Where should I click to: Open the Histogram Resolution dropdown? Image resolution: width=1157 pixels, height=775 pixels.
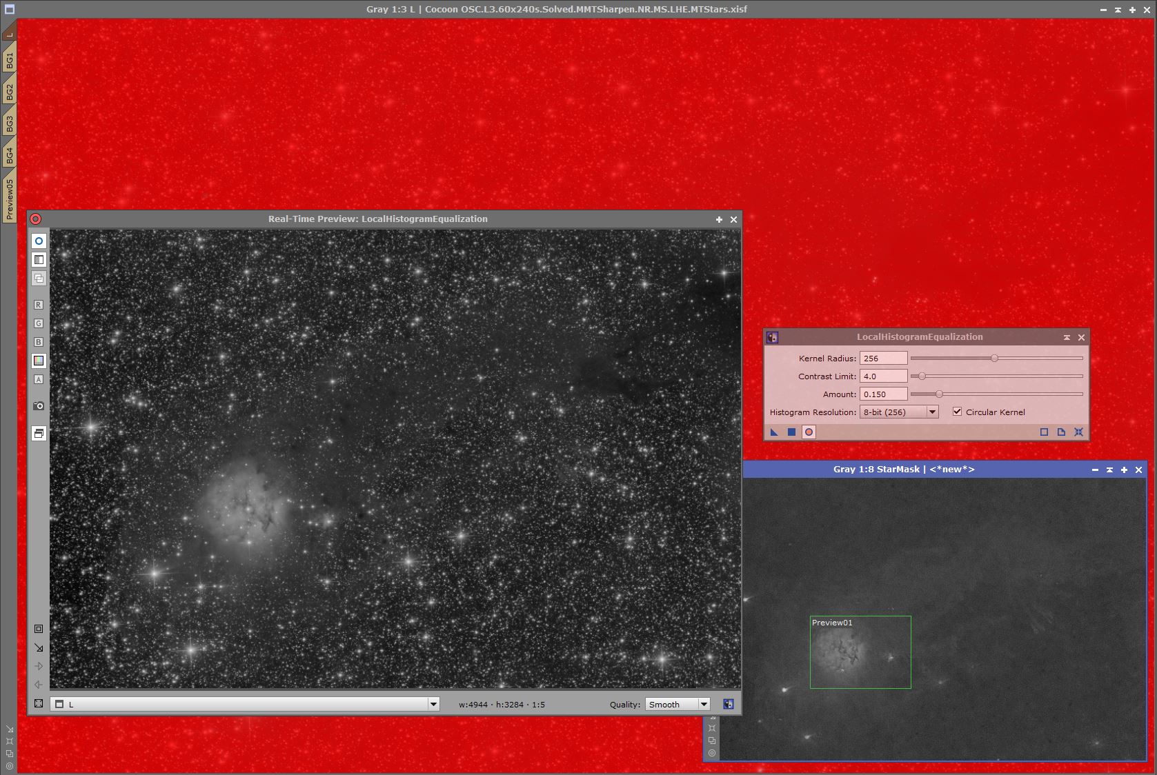(932, 411)
